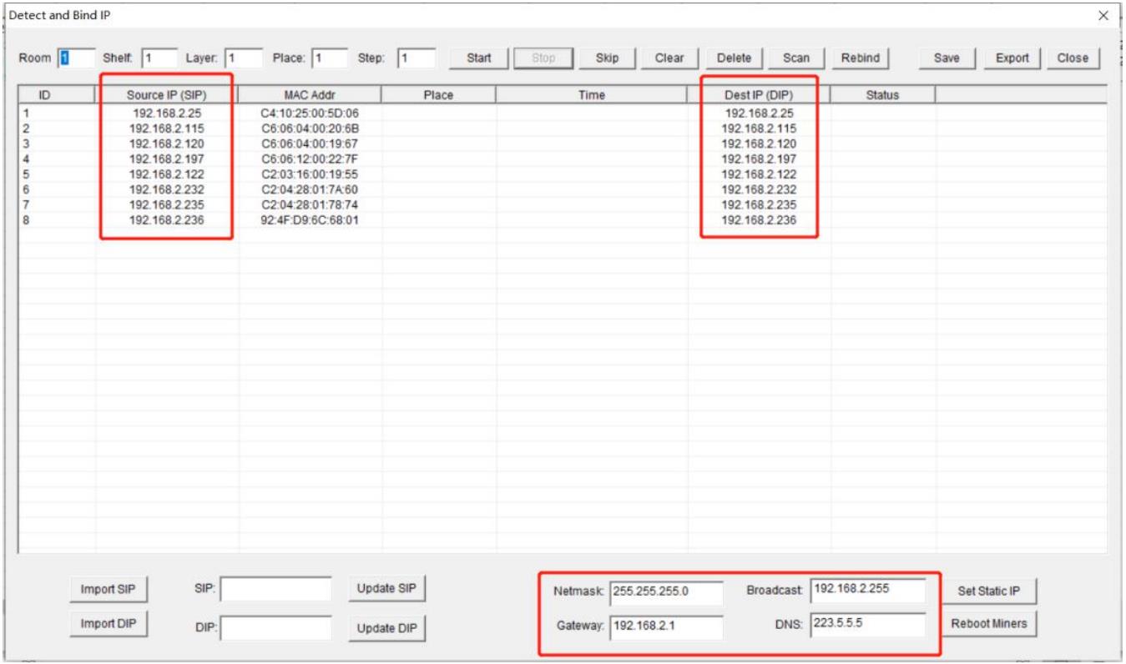
Task: Click Set Static IP button
Action: 988,591
